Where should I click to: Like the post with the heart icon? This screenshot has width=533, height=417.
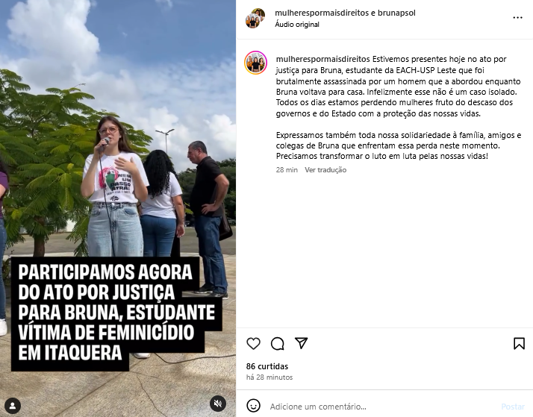point(253,344)
